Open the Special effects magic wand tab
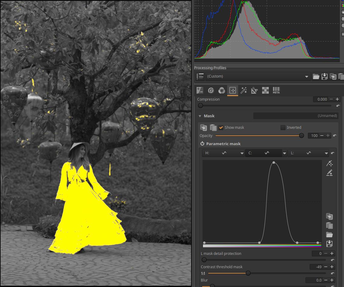 click(x=244, y=90)
